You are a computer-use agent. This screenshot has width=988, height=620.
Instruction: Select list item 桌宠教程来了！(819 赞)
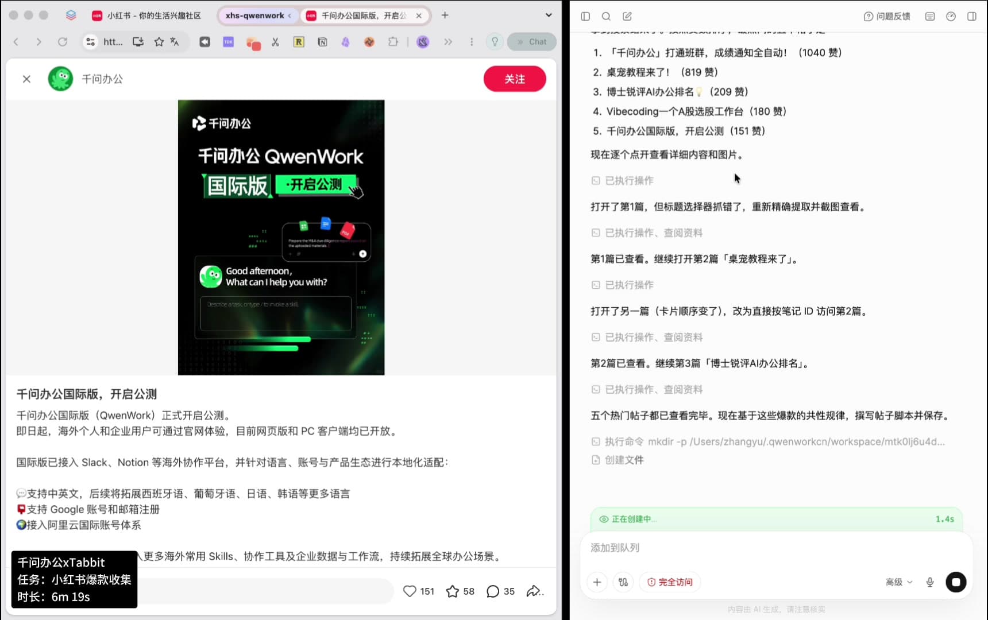click(x=662, y=72)
